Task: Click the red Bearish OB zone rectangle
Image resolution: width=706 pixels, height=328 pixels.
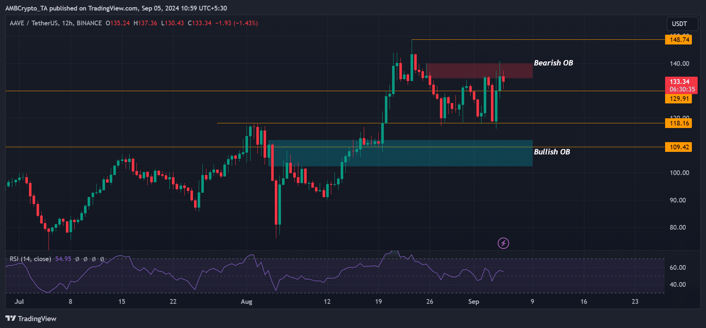Action: [479, 71]
